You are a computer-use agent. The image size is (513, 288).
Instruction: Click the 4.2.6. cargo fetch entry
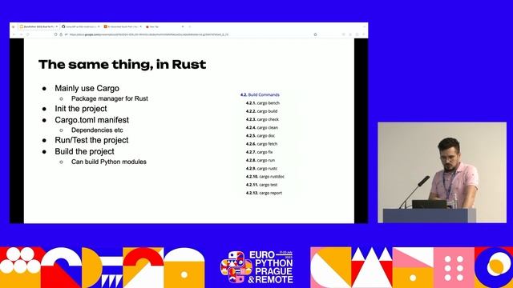pyautogui.click(x=261, y=144)
